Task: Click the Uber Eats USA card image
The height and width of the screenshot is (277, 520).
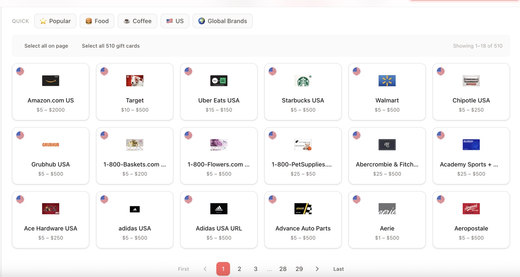Action: coord(219,81)
